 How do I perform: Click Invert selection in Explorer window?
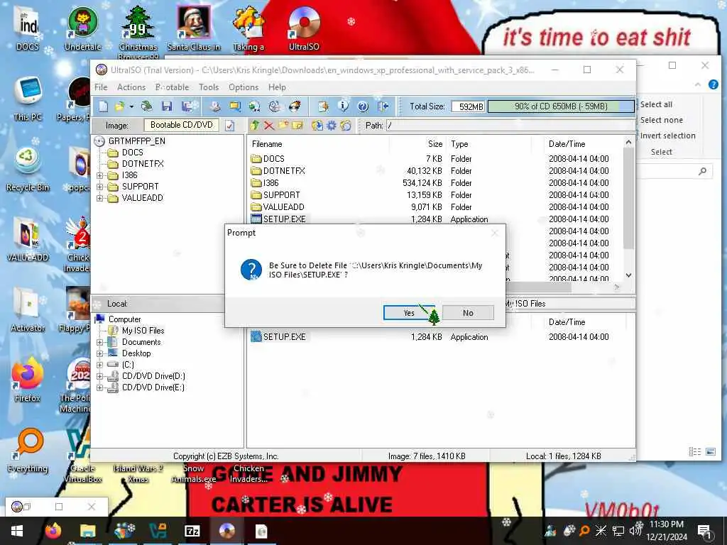click(667, 136)
